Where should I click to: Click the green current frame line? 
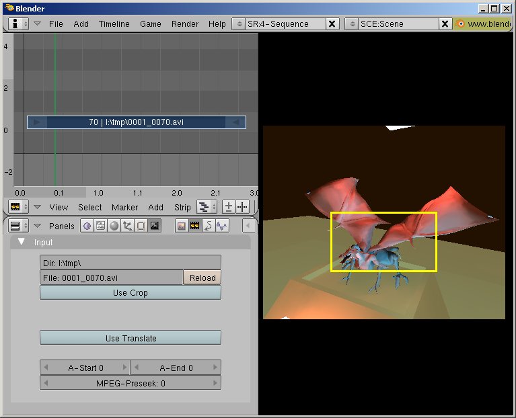click(55, 110)
